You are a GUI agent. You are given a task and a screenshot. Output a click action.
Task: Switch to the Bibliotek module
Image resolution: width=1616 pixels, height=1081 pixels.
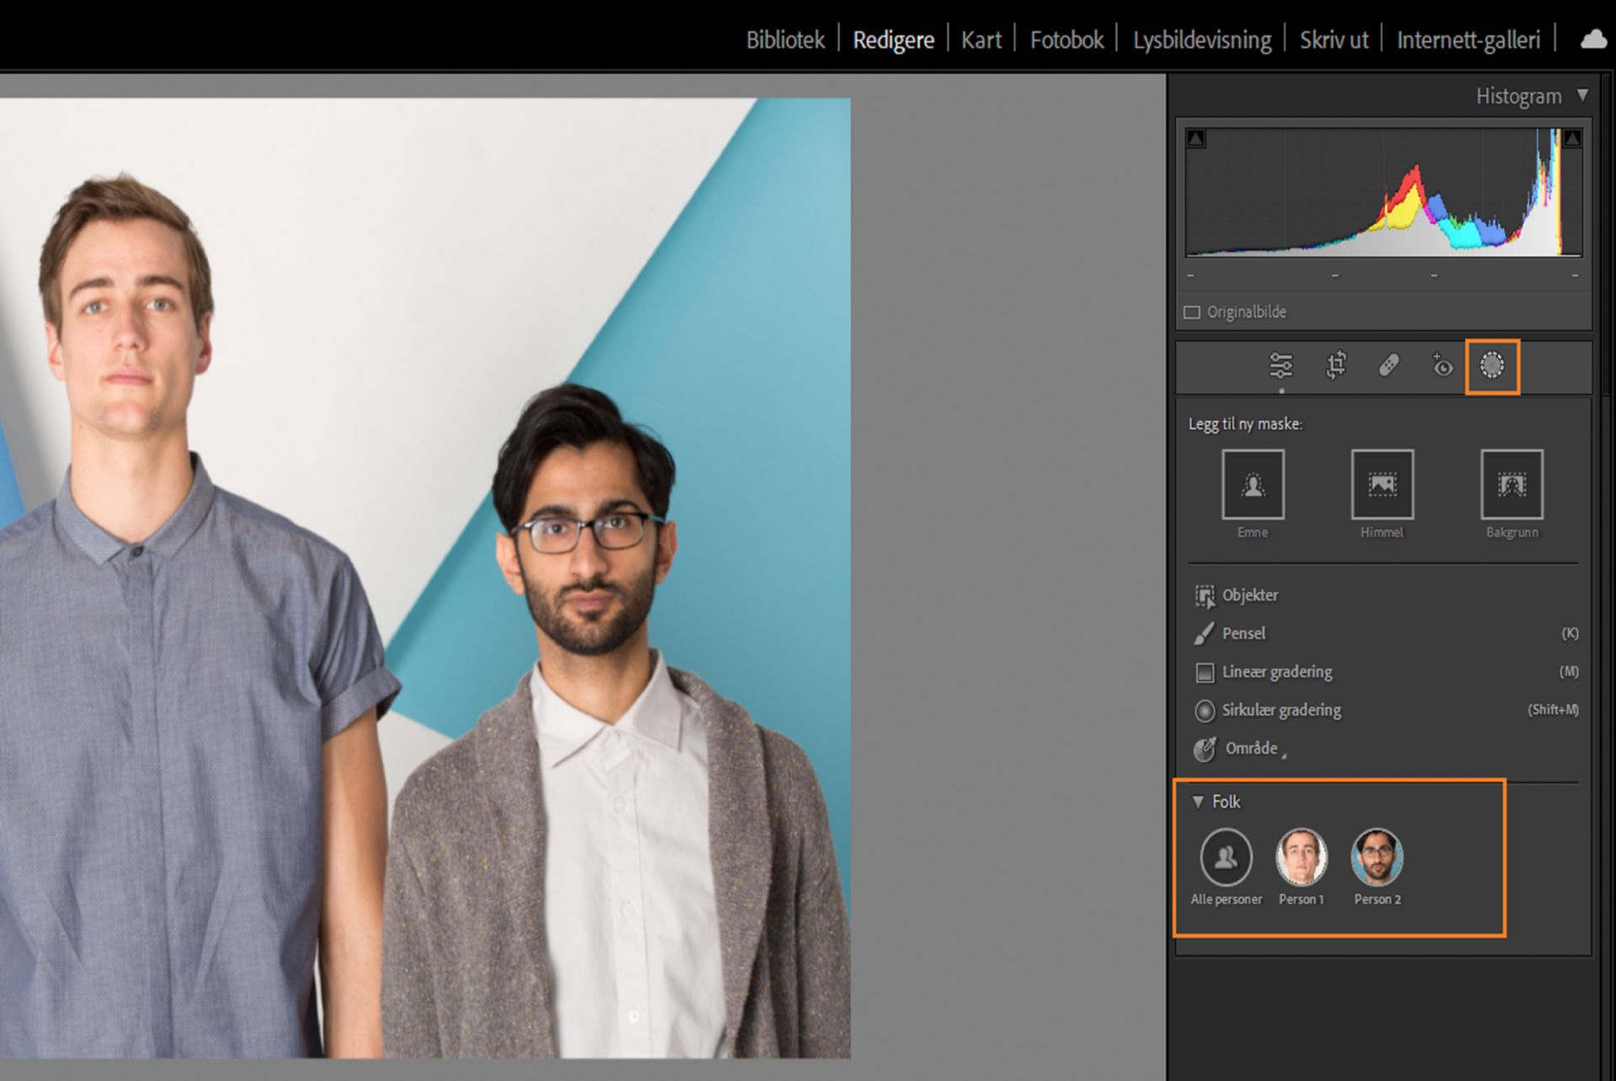coord(784,40)
